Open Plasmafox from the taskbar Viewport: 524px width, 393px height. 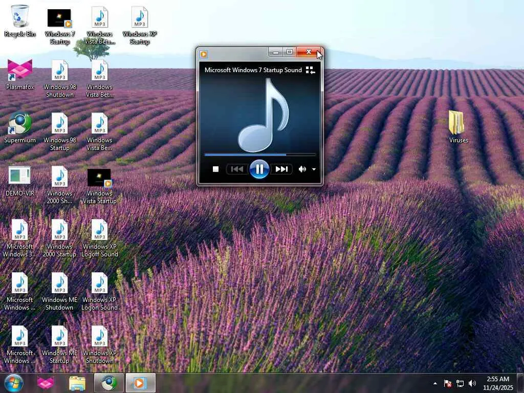(46, 383)
